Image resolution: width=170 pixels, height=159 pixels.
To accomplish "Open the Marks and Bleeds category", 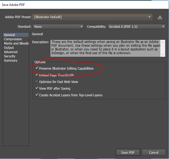I will point(16,43).
